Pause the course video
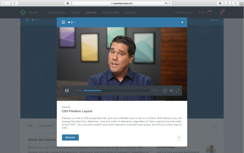 67,91
